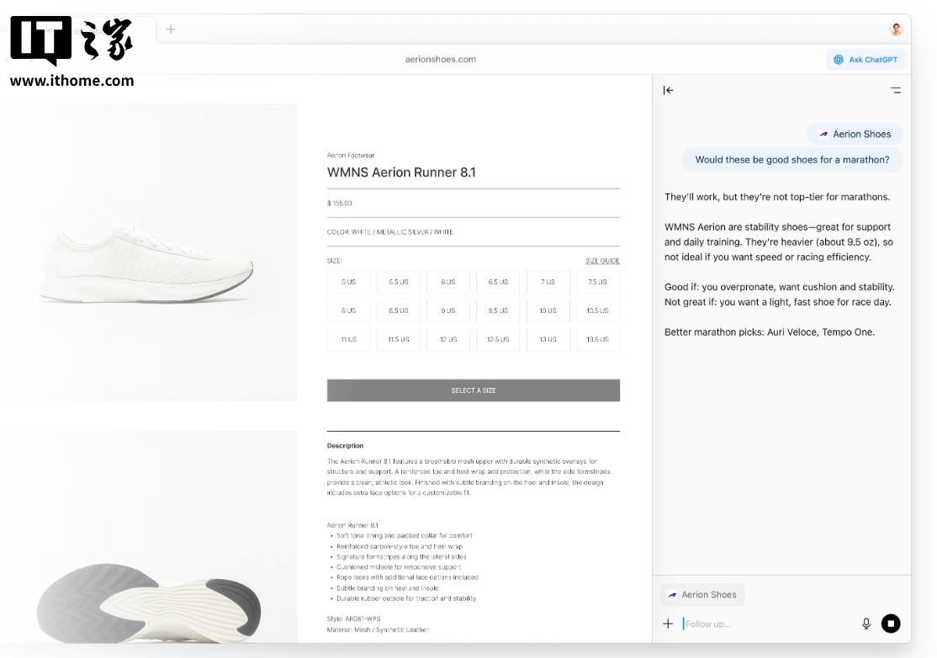Pick size 5 US option
The image size is (937, 658).
click(349, 282)
